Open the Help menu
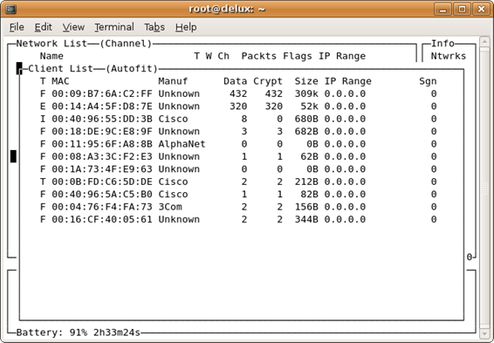Viewport: 494px width, 343px height. [186, 27]
